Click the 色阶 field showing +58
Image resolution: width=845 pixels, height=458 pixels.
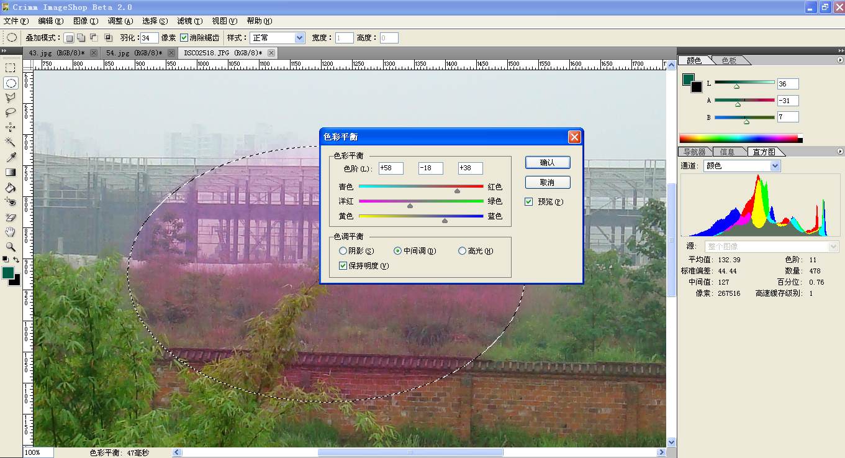click(391, 168)
